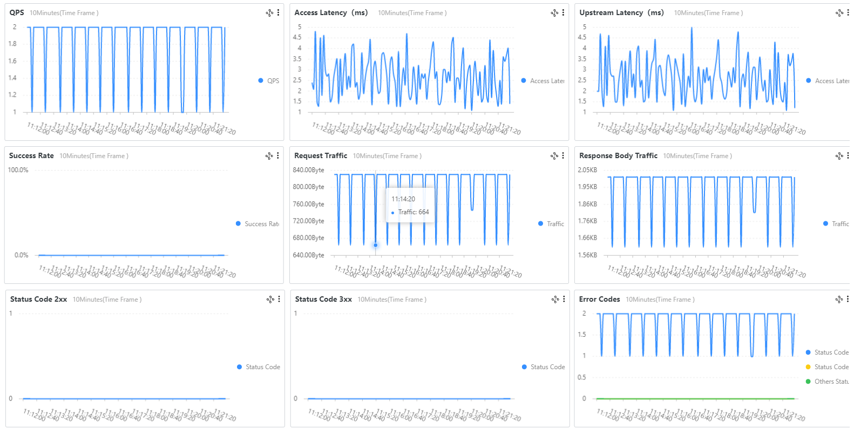The height and width of the screenshot is (428, 854).
Task: Toggle Access Latency legend in Access Latency chart
Action: (543, 80)
